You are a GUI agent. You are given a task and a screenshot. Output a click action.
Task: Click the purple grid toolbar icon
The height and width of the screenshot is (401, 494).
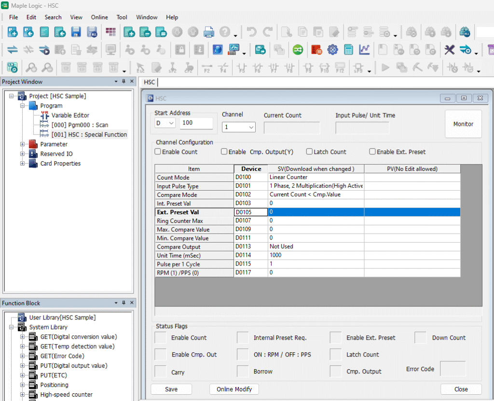[x=110, y=32]
